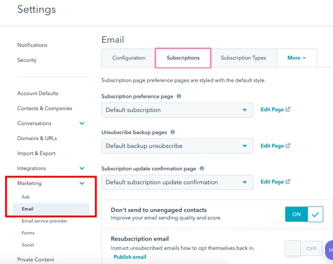The width and height of the screenshot is (333, 264).
Task: Click external link icon for backup unsubscribe Edit Page
Action: point(288,146)
